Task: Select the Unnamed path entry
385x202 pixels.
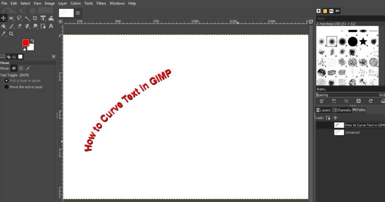Action: 352,132
